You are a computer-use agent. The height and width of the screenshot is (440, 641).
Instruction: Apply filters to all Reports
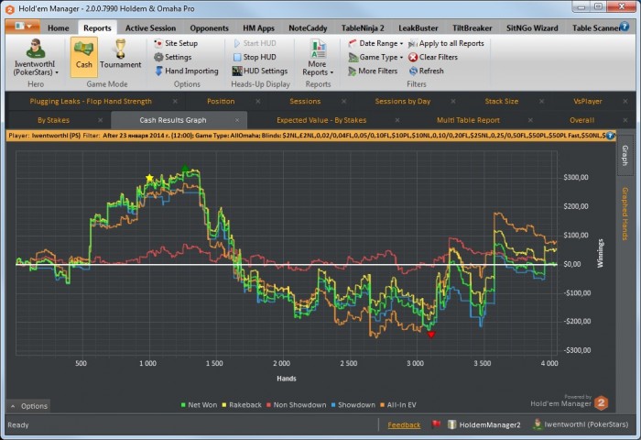(446, 43)
